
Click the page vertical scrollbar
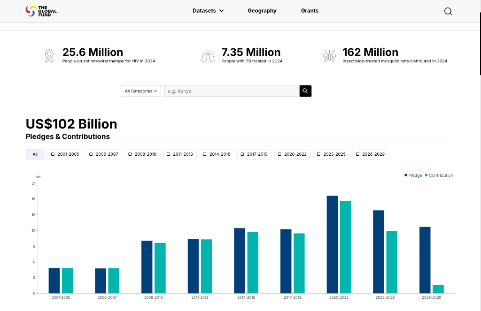(480, 44)
